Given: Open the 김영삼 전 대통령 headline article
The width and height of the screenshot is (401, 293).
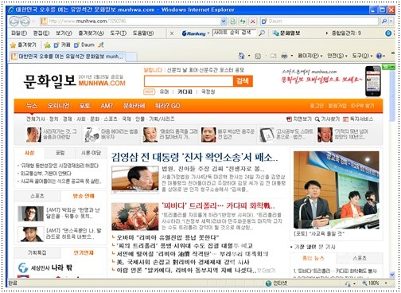Looking at the screenshot, I should point(194,158).
